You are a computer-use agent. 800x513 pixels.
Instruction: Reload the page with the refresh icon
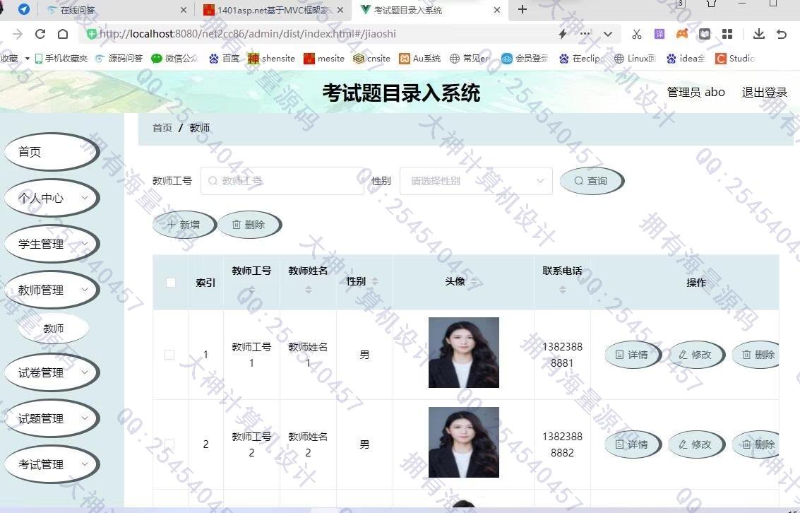click(40, 34)
